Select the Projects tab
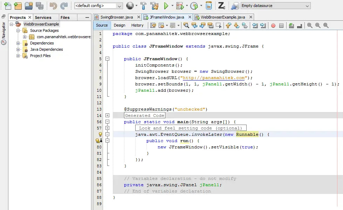Image resolution: width=343 pixels, height=210 pixels. click(x=18, y=17)
